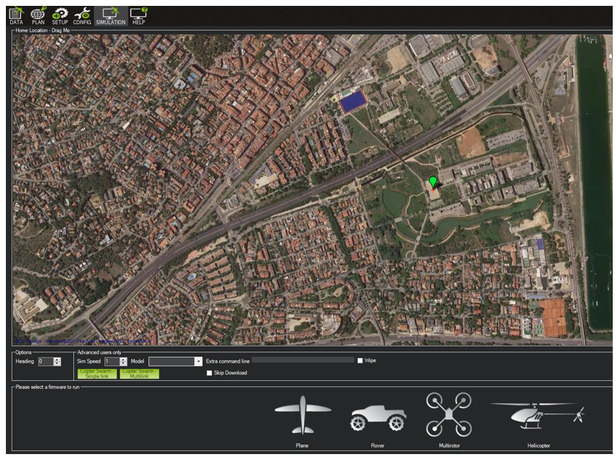Screen dimensions: 616x458
Task: Choose the Multirotor firmware icon
Action: pyautogui.click(x=449, y=416)
